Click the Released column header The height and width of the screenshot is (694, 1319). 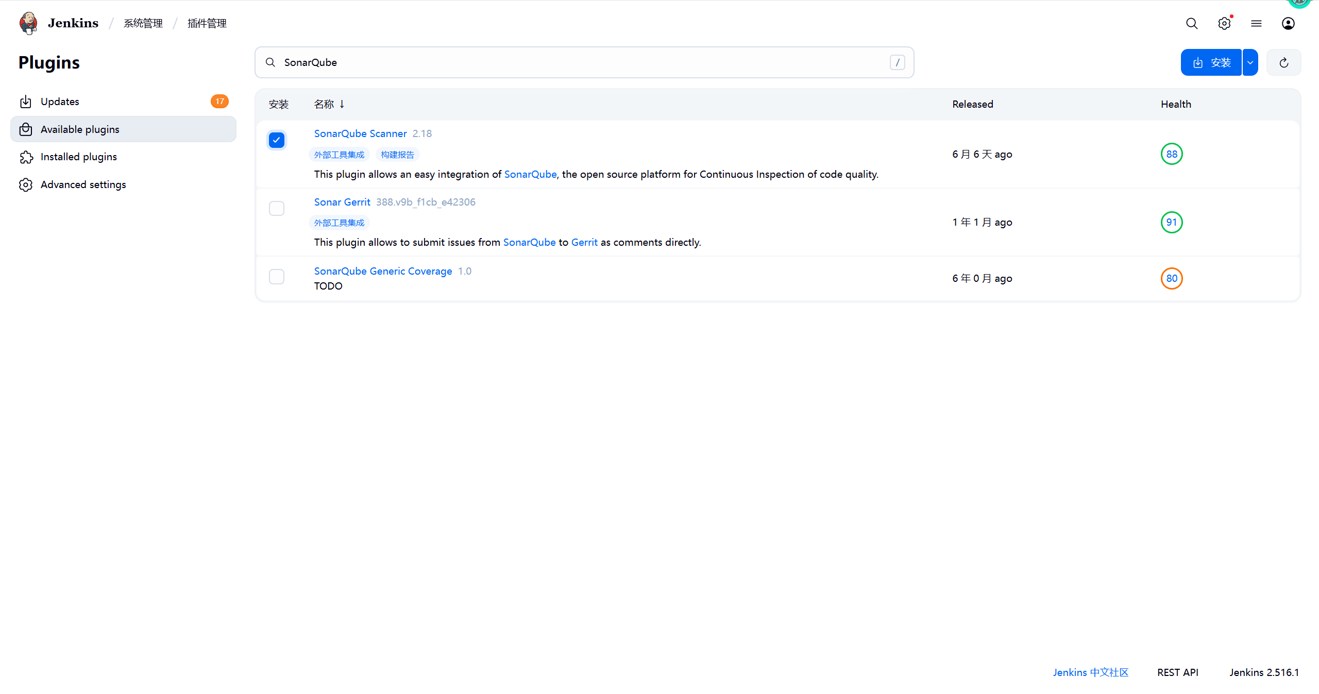[972, 104]
